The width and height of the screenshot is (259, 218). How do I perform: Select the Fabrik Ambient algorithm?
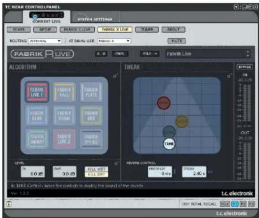[x=37, y=139]
